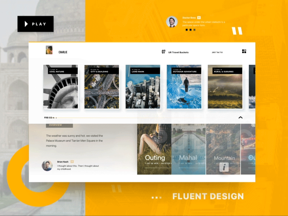Open the Outdoor Adventure bucket card
The image size is (288, 216).
184,87
